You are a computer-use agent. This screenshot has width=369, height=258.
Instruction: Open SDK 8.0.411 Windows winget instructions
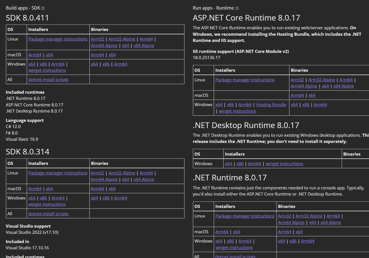pyautogui.click(x=47, y=70)
